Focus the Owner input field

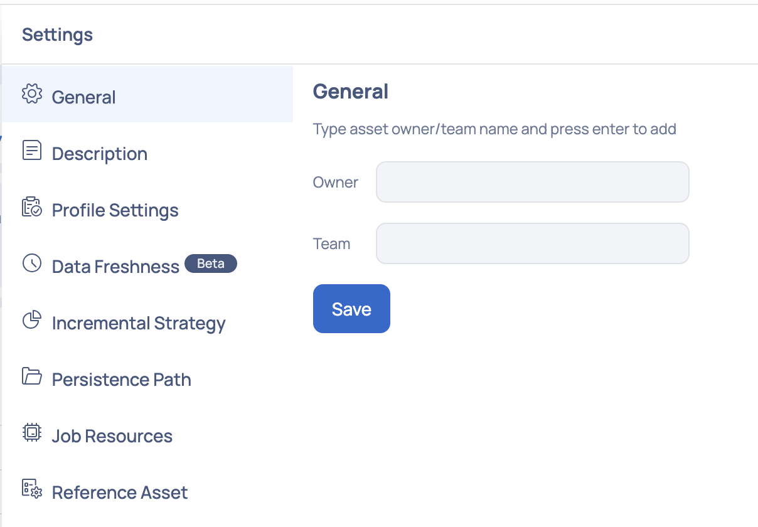(533, 182)
